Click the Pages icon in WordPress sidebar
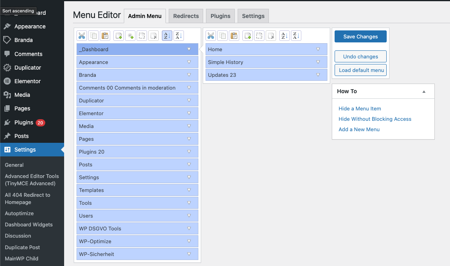Image resolution: width=450 pixels, height=266 pixels. pos(7,108)
